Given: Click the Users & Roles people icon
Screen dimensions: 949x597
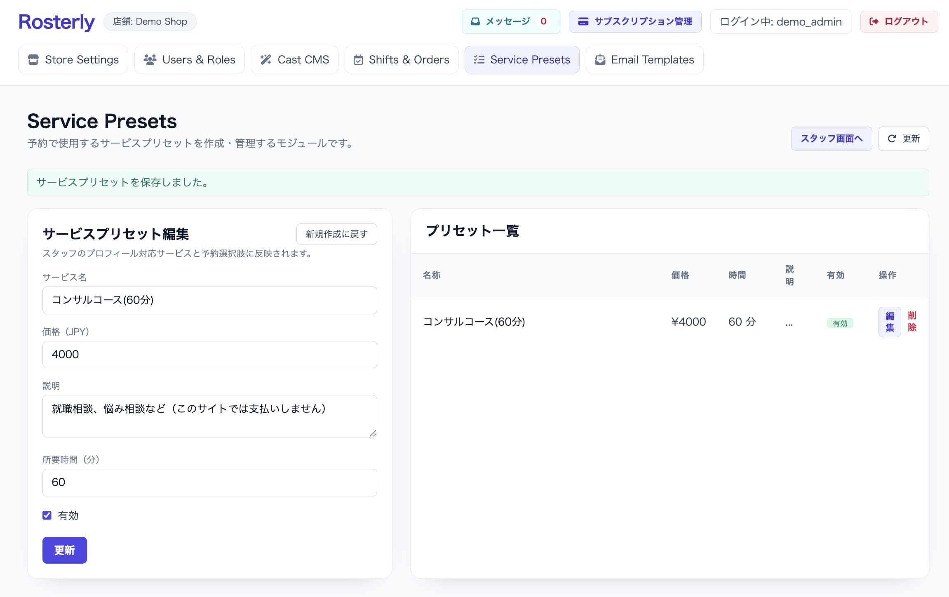Looking at the screenshot, I should 150,59.
